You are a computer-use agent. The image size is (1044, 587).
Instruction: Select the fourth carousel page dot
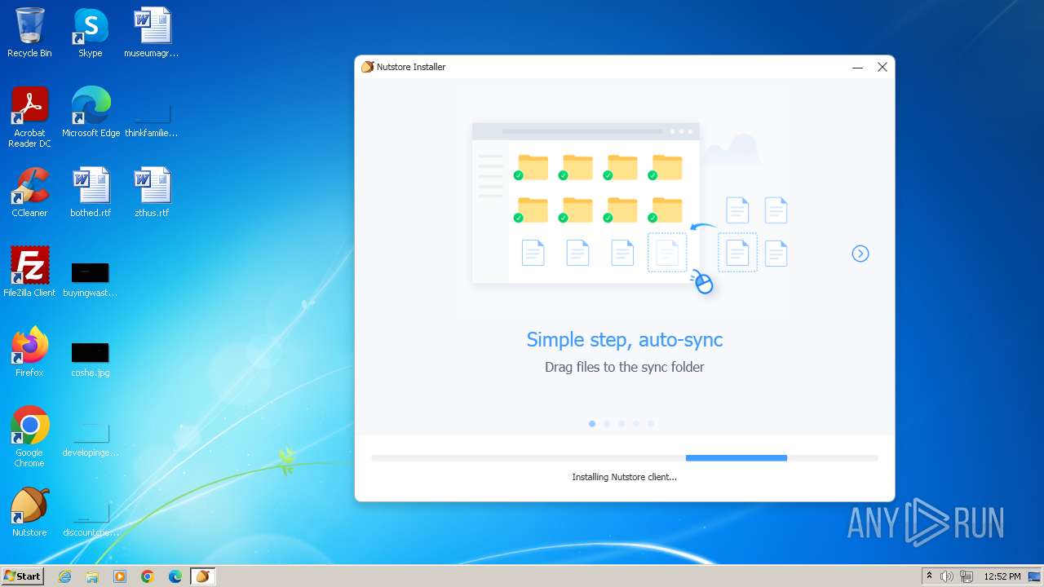coord(636,424)
